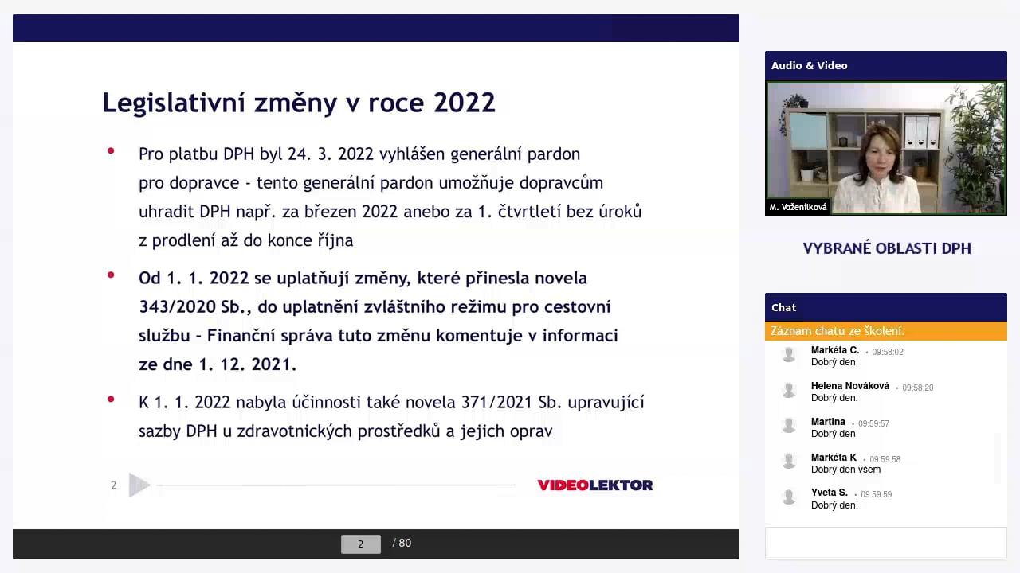The width and height of the screenshot is (1020, 573).
Task: Click Helena Nováková avatar icon
Action: (789, 391)
